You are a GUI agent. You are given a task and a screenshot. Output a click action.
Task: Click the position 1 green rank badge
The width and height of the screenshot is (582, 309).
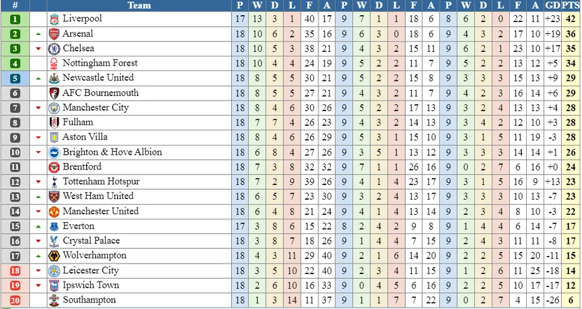[x=15, y=19]
